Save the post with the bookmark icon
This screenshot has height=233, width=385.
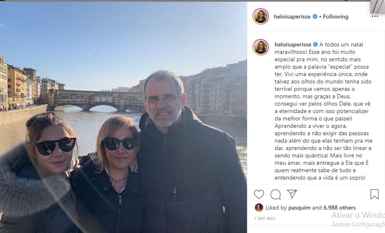click(x=374, y=194)
